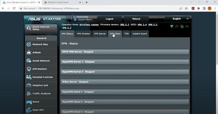Click the Parental Controls people icon

pos(29,77)
